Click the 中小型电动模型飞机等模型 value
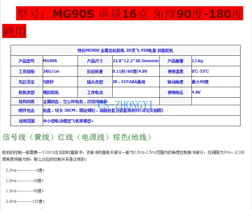The width and height of the screenshot is (252, 210). coord(68,121)
